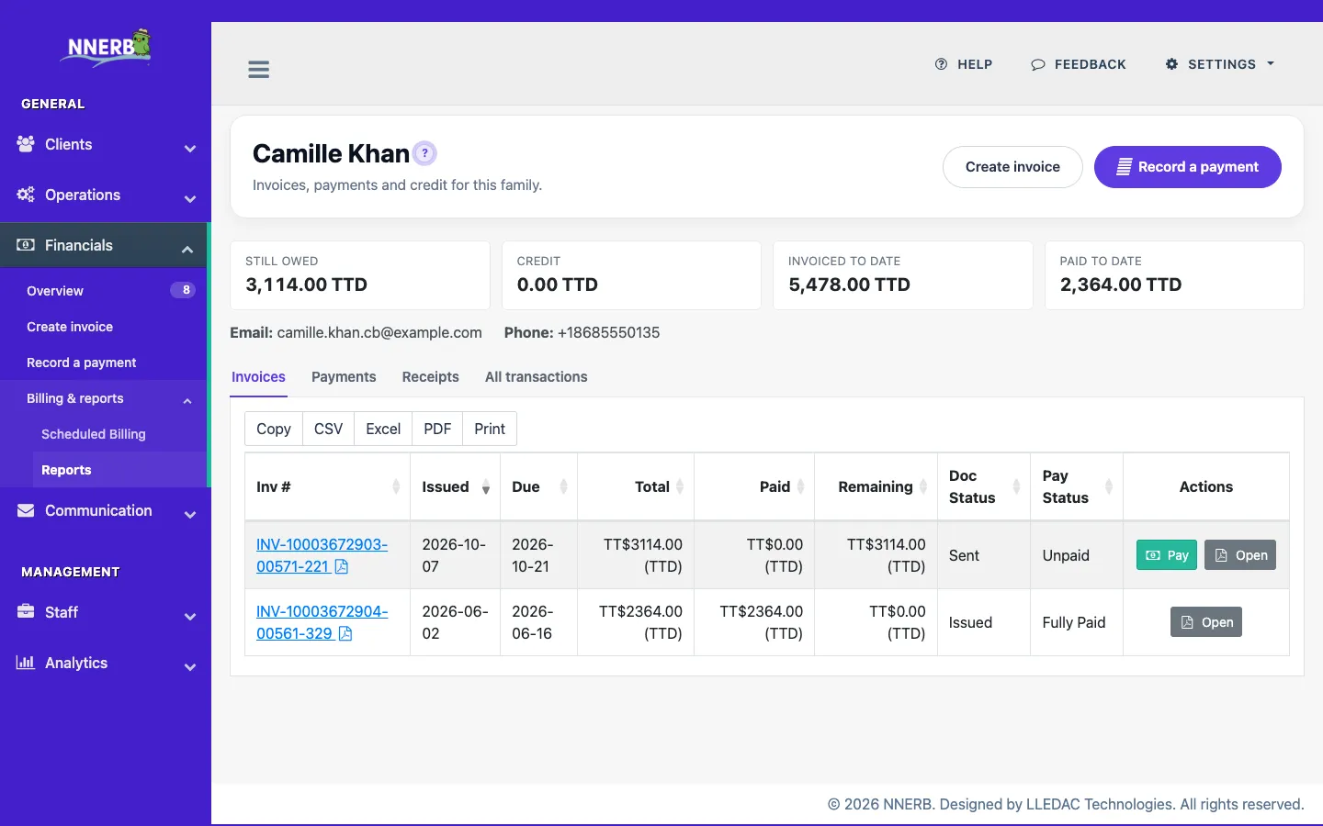Switch to the All transactions tab

[x=536, y=377]
